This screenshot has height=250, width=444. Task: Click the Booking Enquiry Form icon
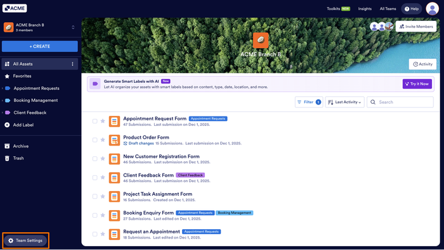click(x=114, y=216)
